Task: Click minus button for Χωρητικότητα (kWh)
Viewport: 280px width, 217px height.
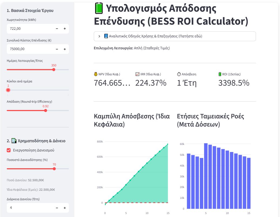Action: pos(57,29)
